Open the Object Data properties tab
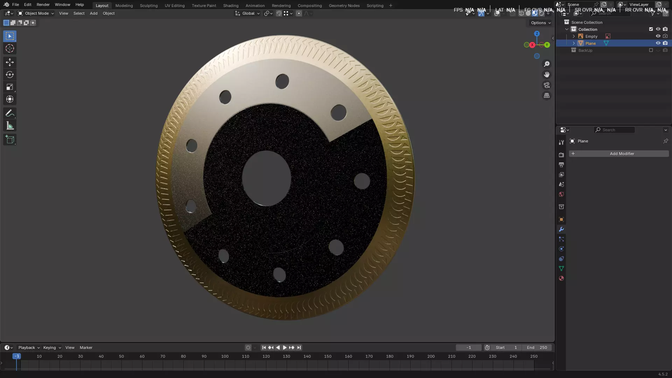This screenshot has width=672, height=378. click(x=561, y=268)
